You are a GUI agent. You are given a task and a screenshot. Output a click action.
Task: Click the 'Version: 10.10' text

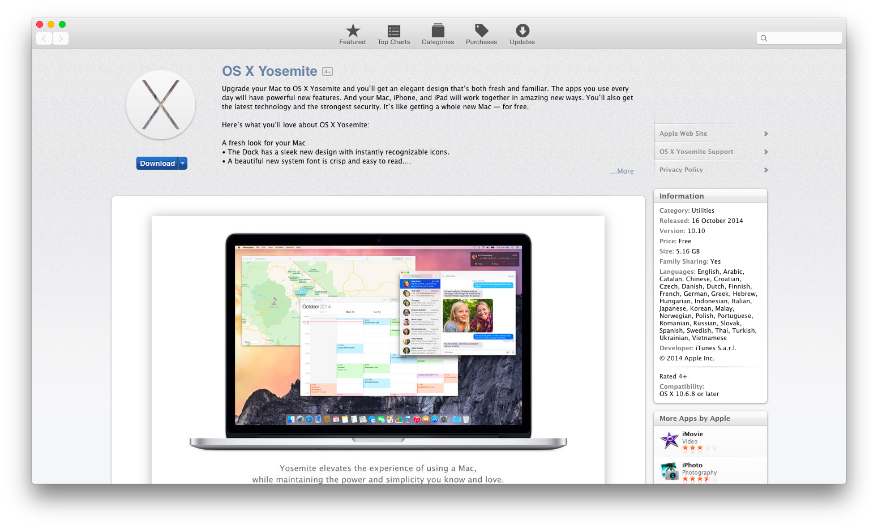682,231
